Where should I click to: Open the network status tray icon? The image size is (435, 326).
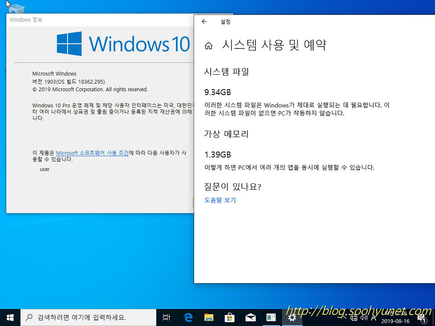click(x=354, y=318)
